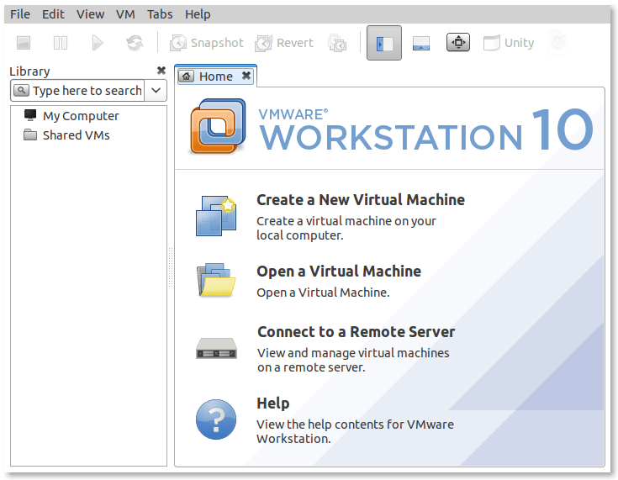Switch to the Home tab
This screenshot has height=480, width=618.
coord(215,76)
